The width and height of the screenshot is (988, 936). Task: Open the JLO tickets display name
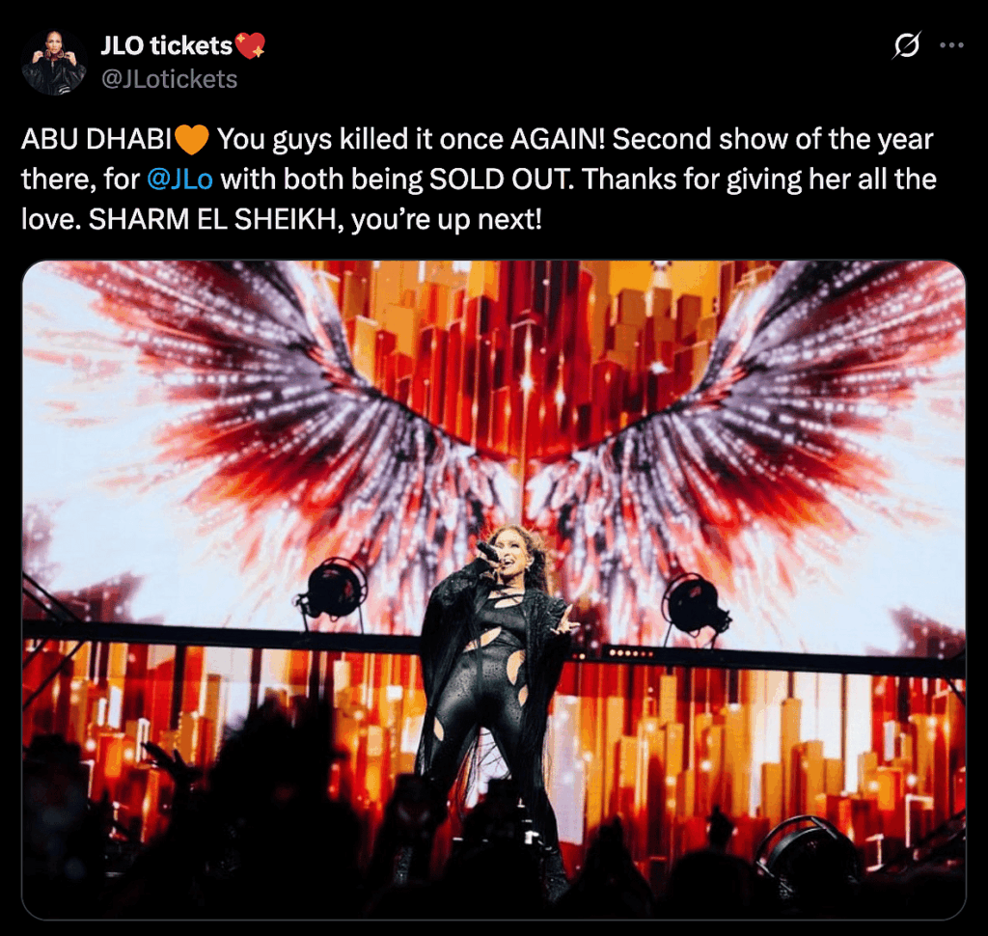(167, 45)
